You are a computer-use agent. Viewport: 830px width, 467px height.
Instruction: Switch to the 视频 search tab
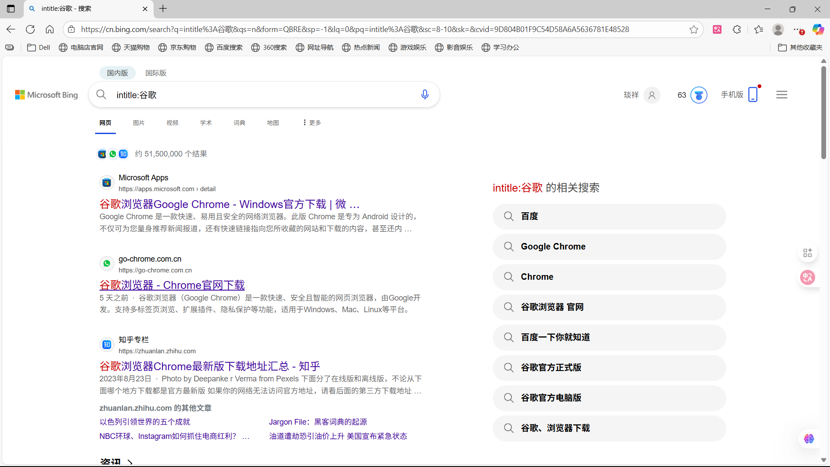(172, 123)
